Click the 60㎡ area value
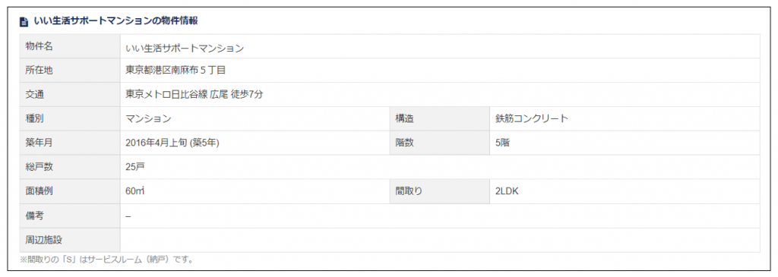This screenshot has width=778, height=277. [135, 192]
